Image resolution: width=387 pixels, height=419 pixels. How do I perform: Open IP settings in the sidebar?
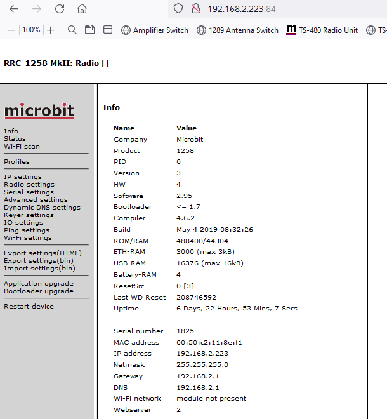pyautogui.click(x=23, y=177)
